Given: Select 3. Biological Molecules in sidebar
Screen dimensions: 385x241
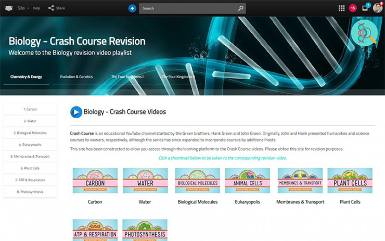Looking at the screenshot, I should (x=30, y=133).
